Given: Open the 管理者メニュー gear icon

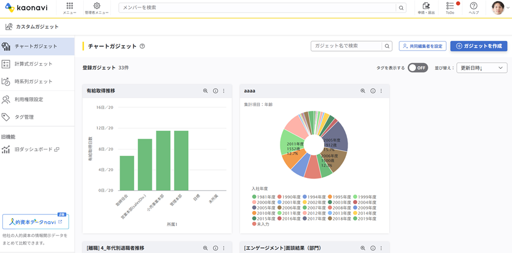Looking at the screenshot, I should [x=96, y=7].
